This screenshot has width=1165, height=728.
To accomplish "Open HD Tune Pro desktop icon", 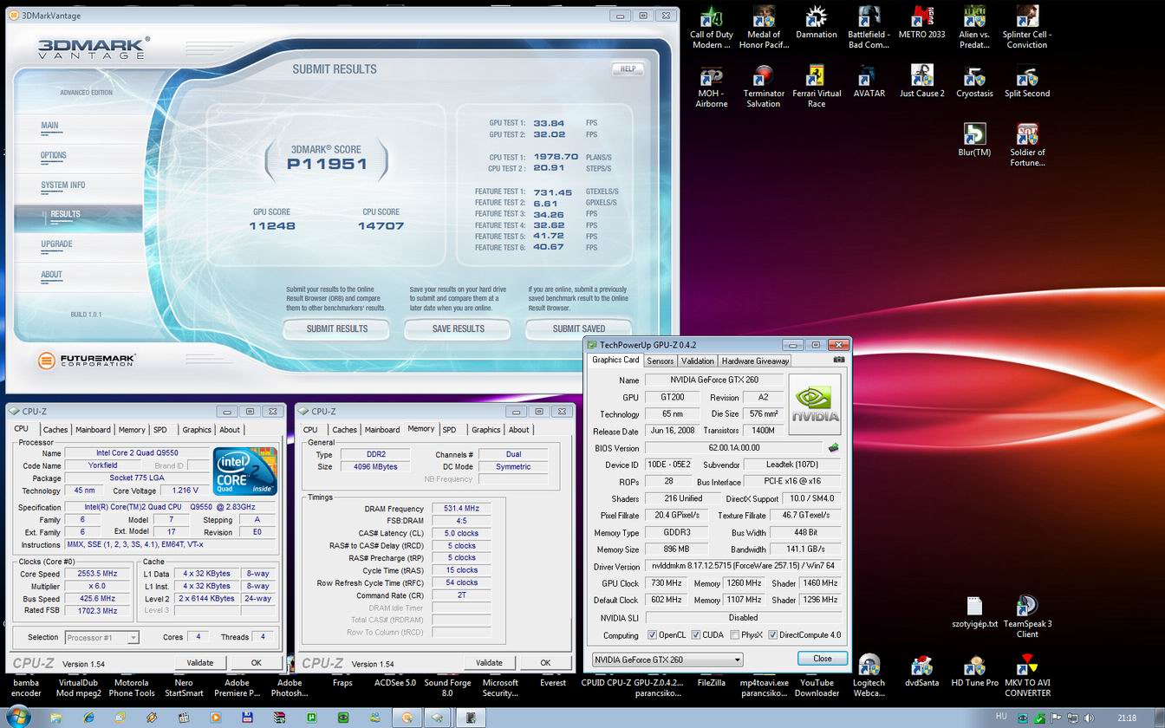I will click(x=974, y=671).
